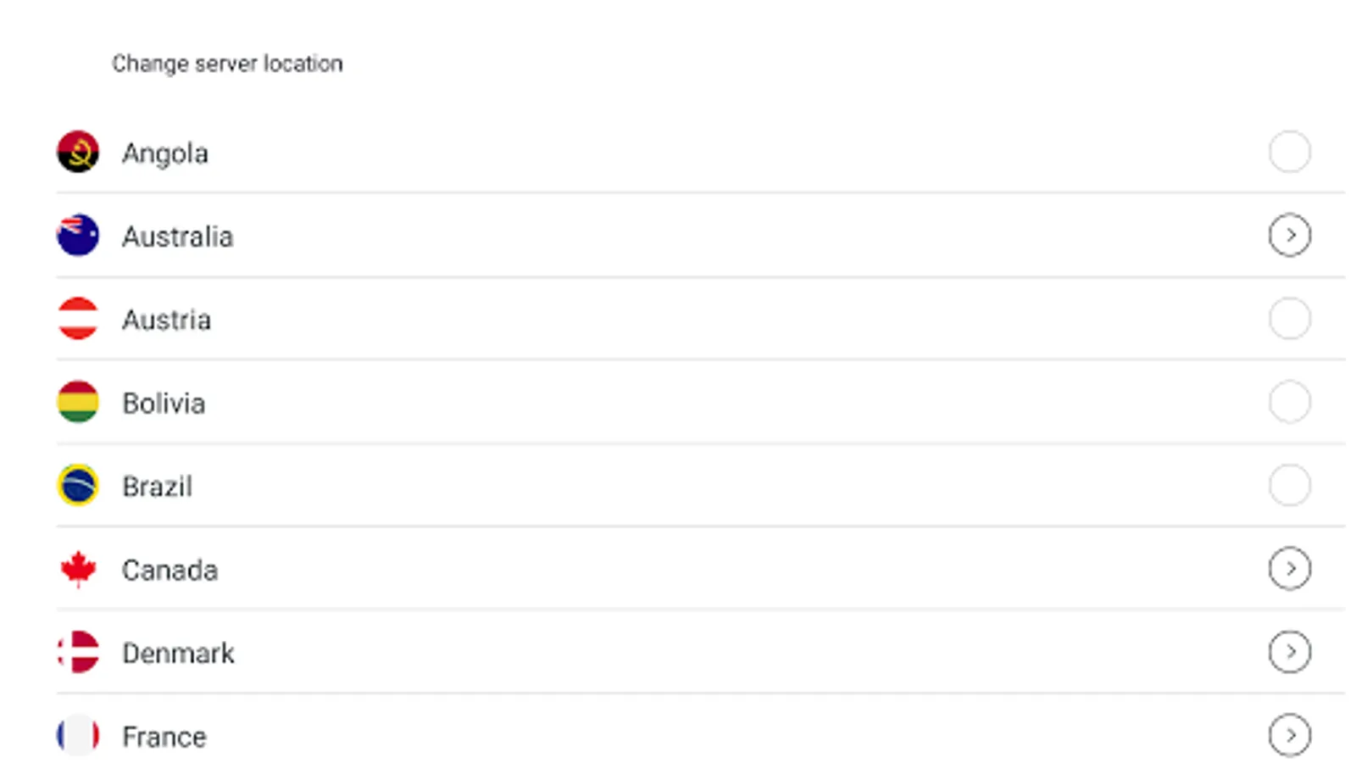This screenshot has width=1356, height=763.
Task: Expand Australia server list chevron
Action: 1289,235
